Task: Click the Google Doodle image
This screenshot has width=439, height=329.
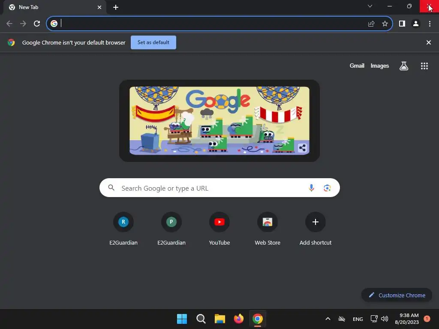Action: click(219, 120)
